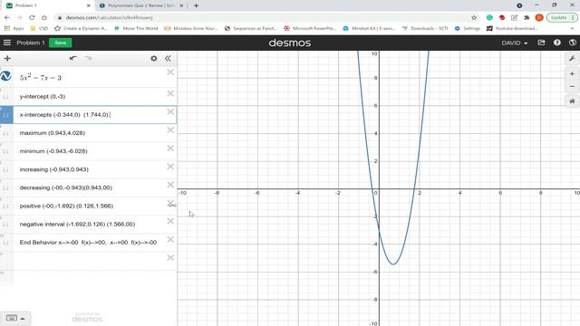Reload the Desmos page
580x326 pixels.
(32, 17)
